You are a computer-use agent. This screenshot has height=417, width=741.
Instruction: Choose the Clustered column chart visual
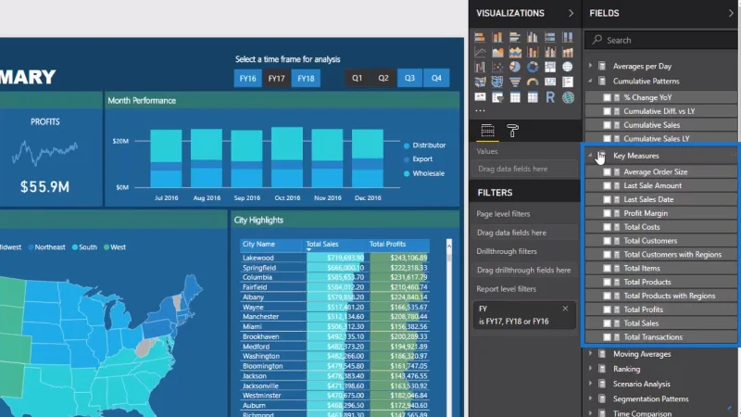tap(533, 37)
